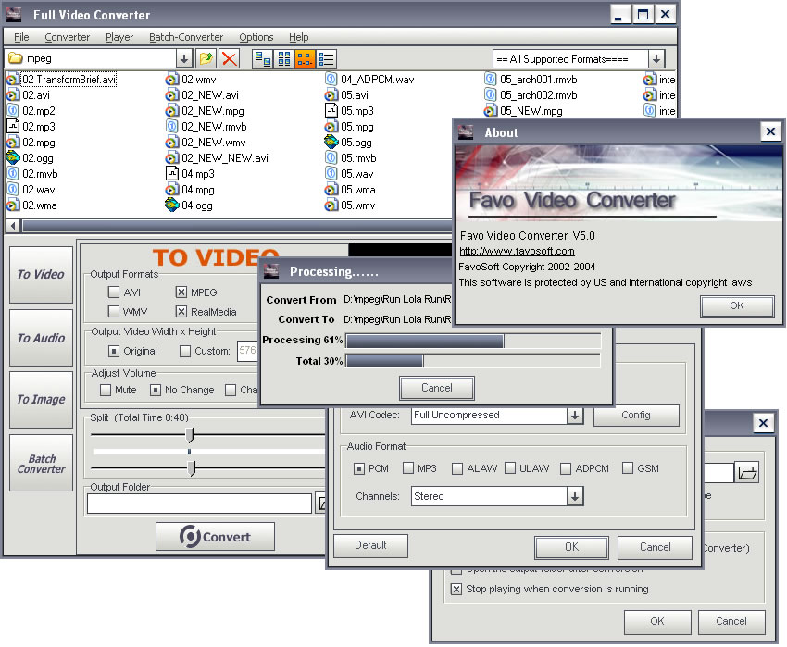Open the Batch-Converter menu
The height and width of the screenshot is (647, 787).
click(186, 37)
